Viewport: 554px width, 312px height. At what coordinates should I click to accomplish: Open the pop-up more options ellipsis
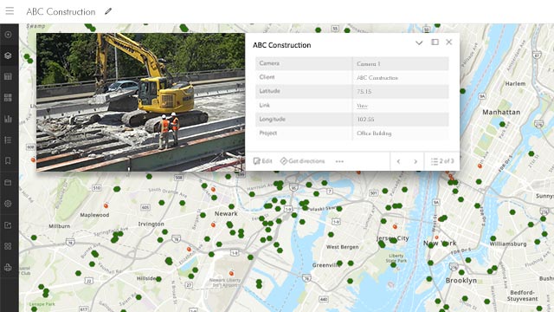tap(339, 161)
